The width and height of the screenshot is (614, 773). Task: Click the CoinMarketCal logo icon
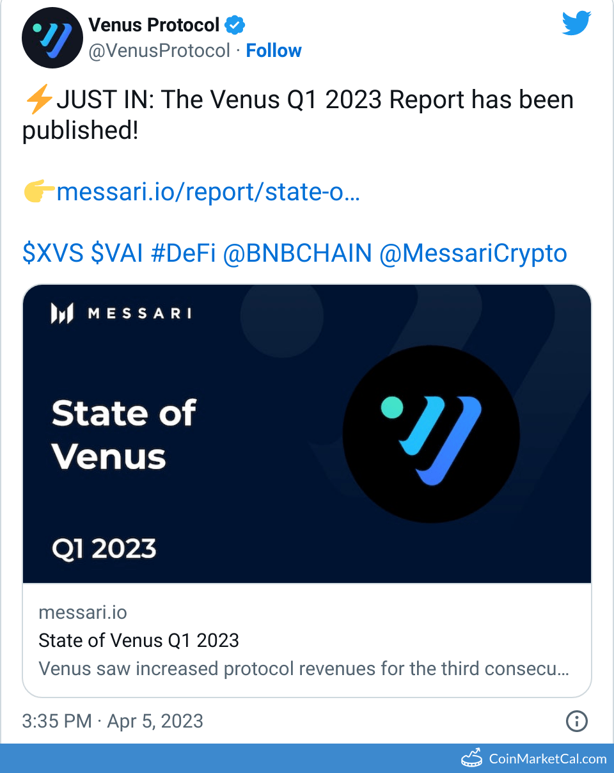point(472,758)
